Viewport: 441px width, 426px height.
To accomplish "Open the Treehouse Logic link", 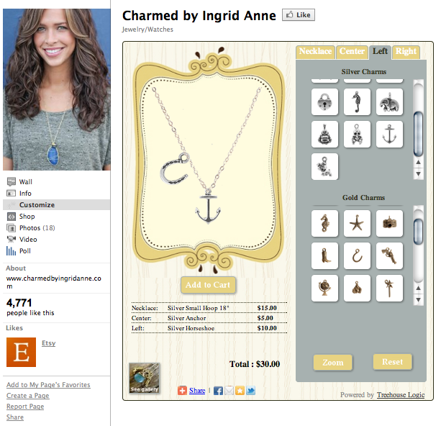I will (401, 395).
